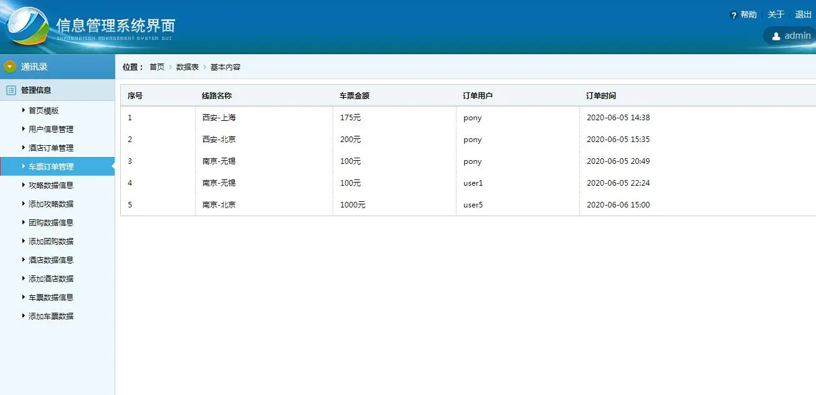Click the admin user avatar icon
Screen dimensions: 816x395
776,36
